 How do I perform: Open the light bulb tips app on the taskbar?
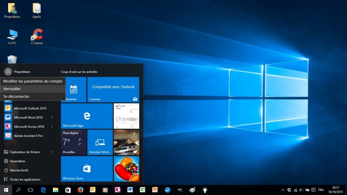coord(205,190)
